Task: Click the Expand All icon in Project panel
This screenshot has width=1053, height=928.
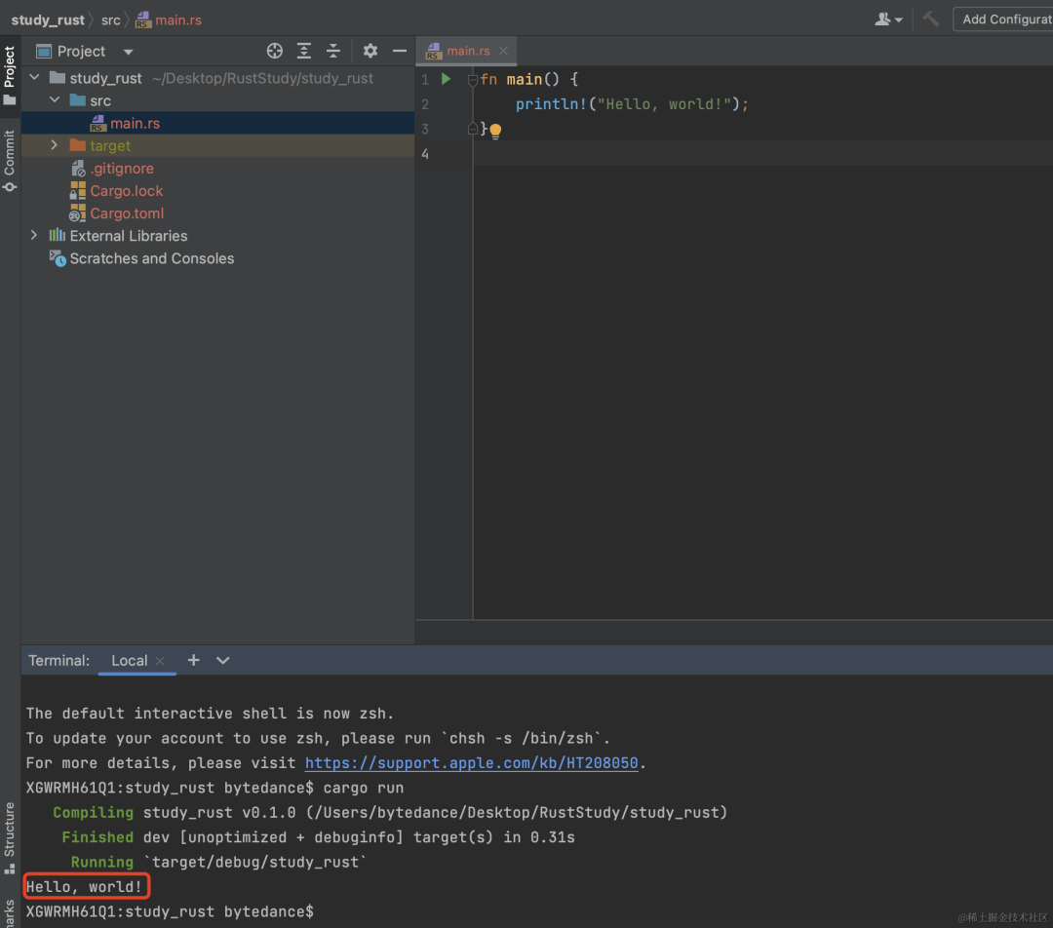Action: point(304,51)
